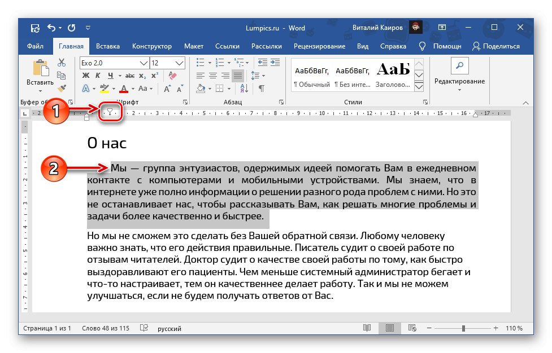Click the Cut scissors icon

[x=62, y=63]
